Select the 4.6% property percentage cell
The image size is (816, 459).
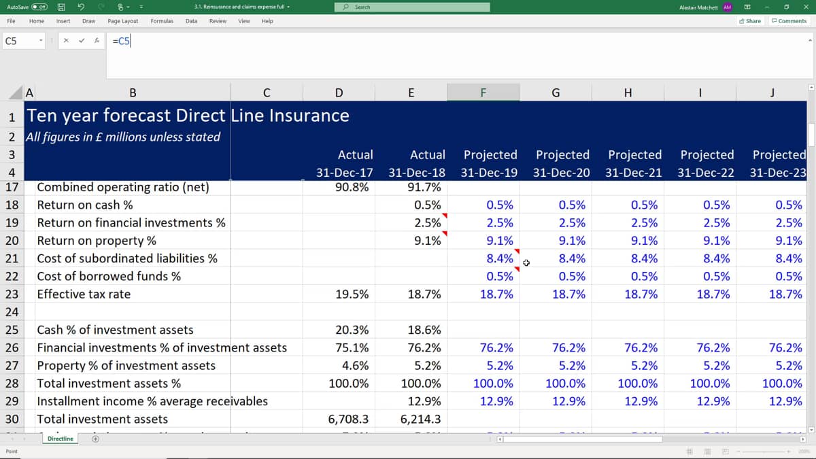339,365
